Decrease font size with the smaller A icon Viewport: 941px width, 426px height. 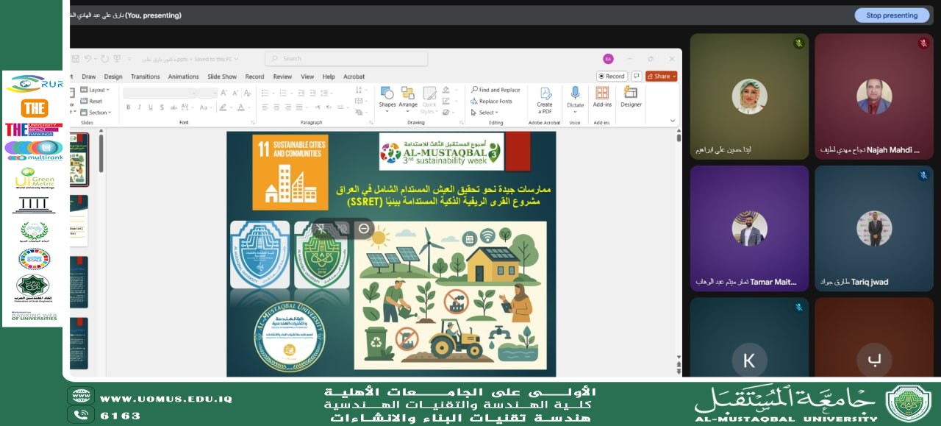[x=235, y=93]
